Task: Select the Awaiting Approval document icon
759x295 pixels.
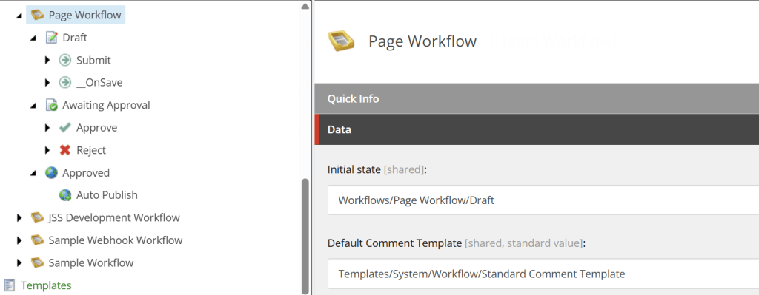Action: 51,105
